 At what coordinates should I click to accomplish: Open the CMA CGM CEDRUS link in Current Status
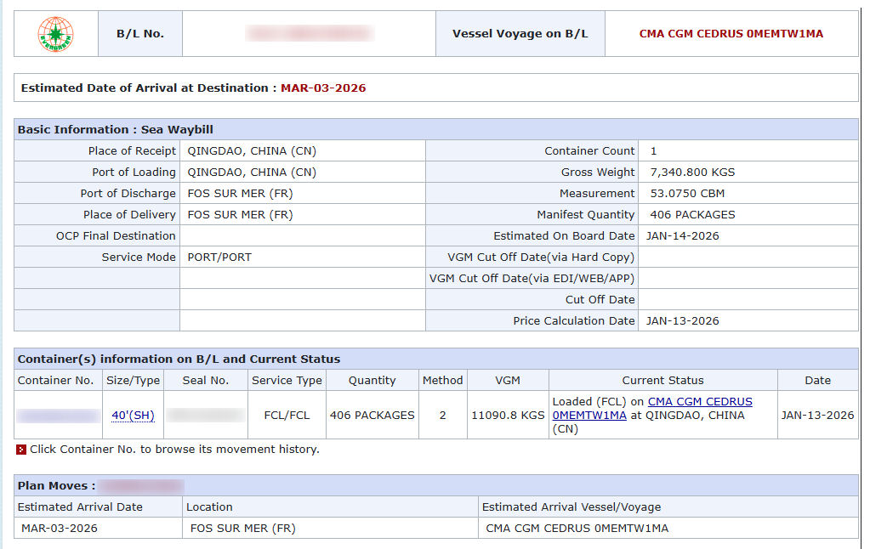(x=699, y=402)
